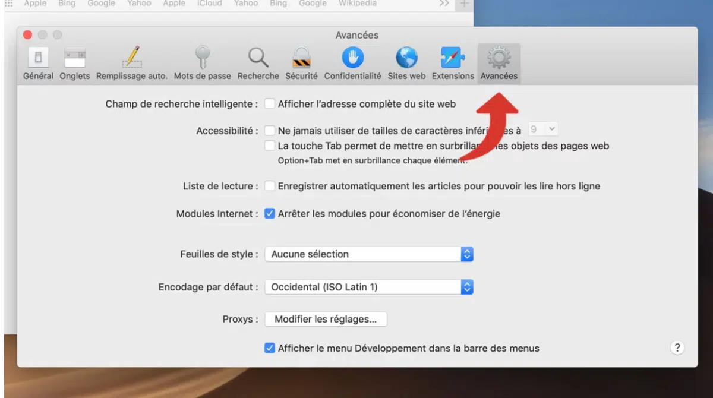Open the Feuilles de style dropdown
This screenshot has width=713, height=398.
tap(369, 254)
